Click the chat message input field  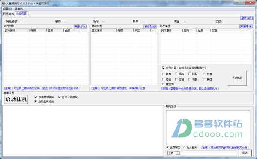[x=209, y=153]
